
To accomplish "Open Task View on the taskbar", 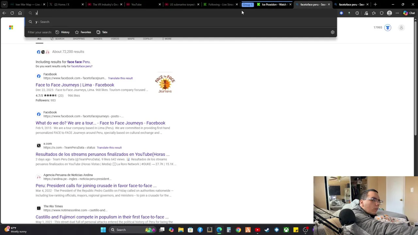I will (x=162, y=230).
